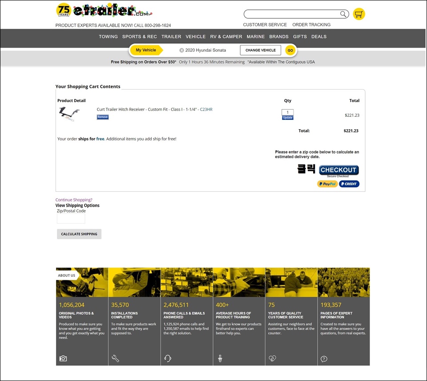This screenshot has height=381, width=427.
Task: Click the Years of Quality counter photo
Action: pyautogui.click(x=291, y=282)
